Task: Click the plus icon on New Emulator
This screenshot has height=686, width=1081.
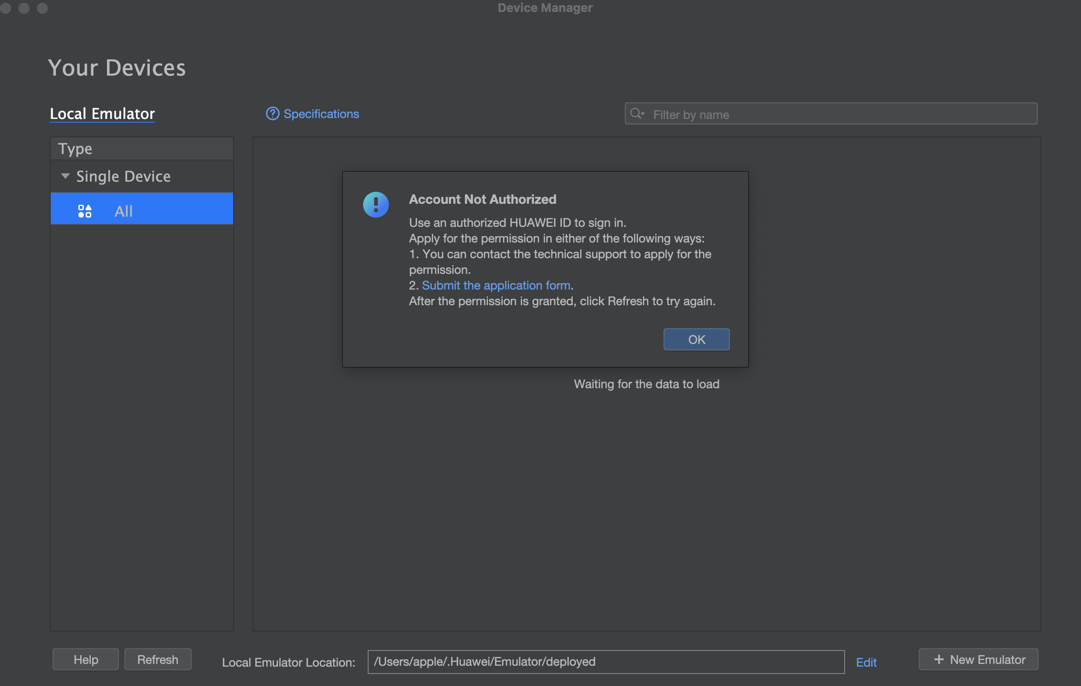Action: (x=939, y=659)
